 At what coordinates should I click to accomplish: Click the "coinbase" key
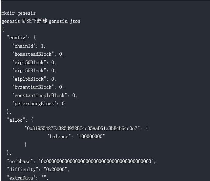pyautogui.click(x=20, y=161)
